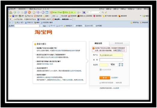This screenshot has width=157, height=108.
Task: Open the 淘宝热卖 bookmark
Action: pos(38,16)
